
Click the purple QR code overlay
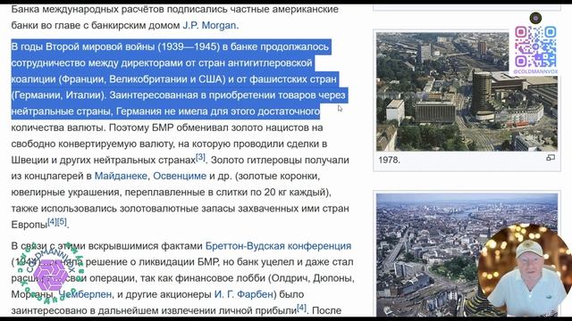click(x=535, y=46)
